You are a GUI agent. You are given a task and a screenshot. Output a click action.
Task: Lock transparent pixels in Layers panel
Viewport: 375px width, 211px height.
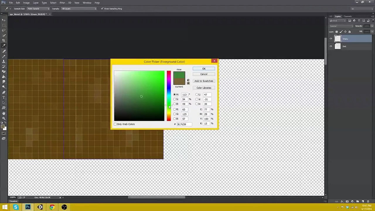pos(336,32)
